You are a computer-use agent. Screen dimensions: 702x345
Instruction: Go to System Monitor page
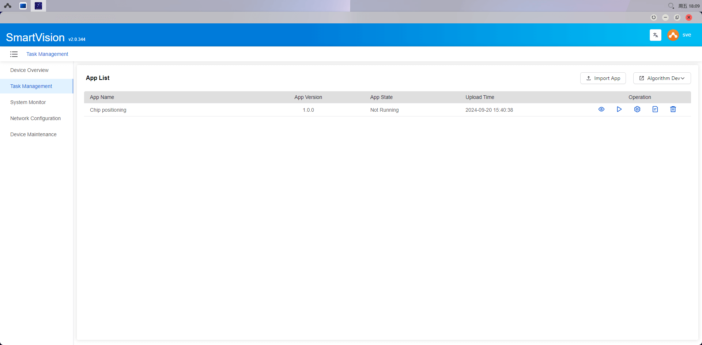click(28, 102)
